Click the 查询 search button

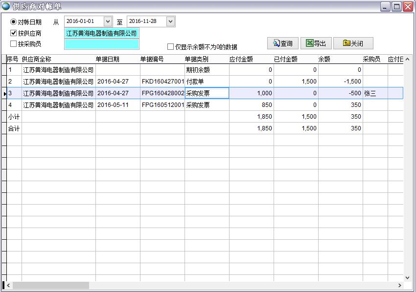283,43
